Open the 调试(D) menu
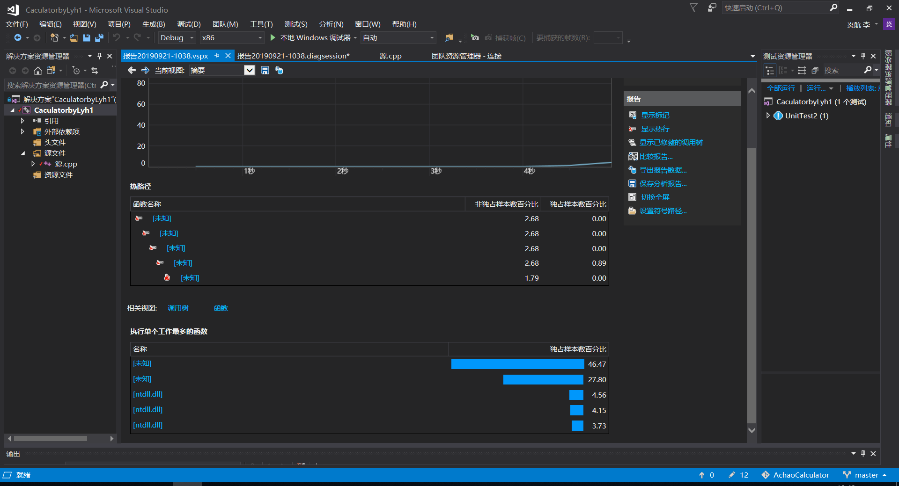Viewport: 899px width, 486px height. [x=189, y=24]
